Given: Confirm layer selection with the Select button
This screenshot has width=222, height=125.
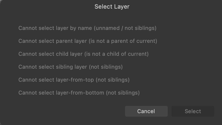Looking at the screenshot, I should click(193, 111).
